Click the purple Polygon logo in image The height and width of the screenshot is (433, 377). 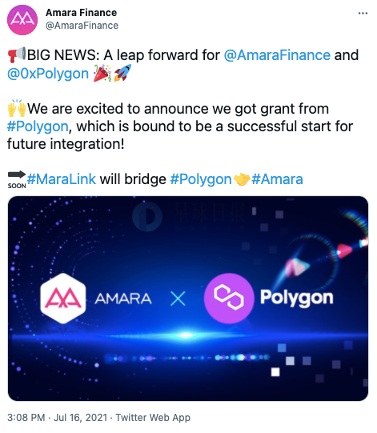point(229,299)
